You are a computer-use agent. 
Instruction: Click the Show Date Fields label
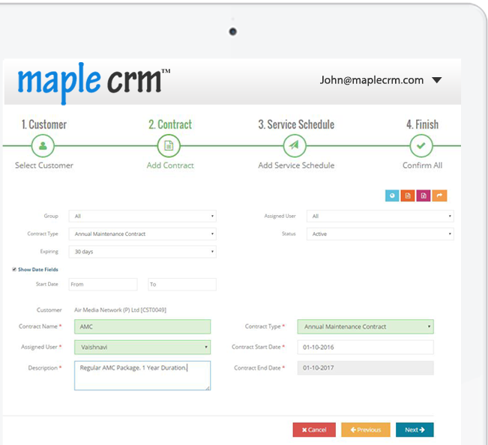pos(38,270)
